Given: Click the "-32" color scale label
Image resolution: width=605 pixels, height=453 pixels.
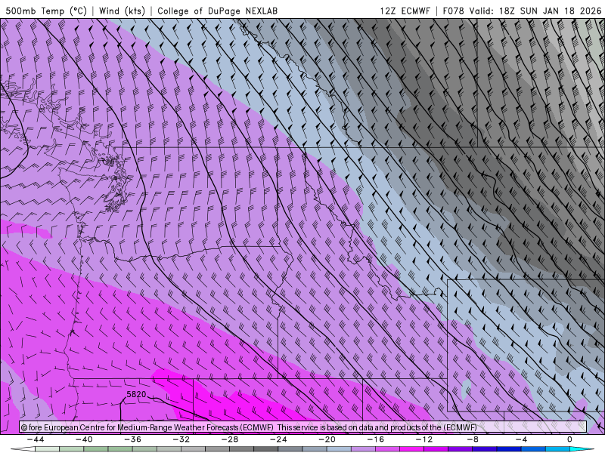Looking at the screenshot, I should [181, 439].
